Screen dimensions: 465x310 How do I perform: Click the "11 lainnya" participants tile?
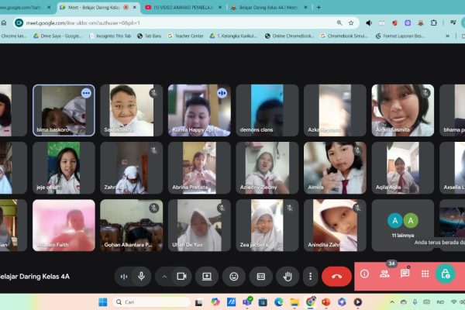click(x=402, y=225)
